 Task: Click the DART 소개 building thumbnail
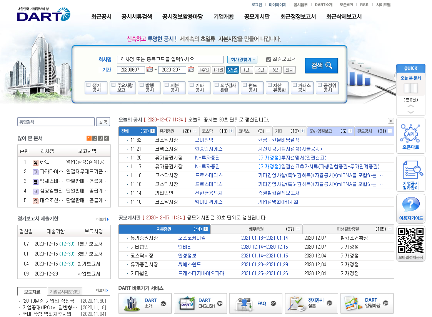coord(132,304)
